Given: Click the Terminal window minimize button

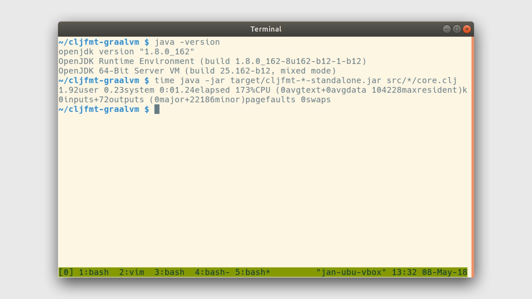Looking at the screenshot, I should tap(447, 29).
